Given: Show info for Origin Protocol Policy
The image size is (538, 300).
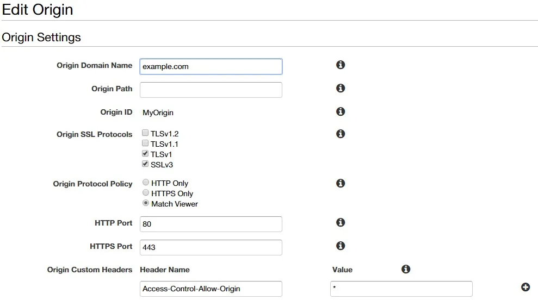Looking at the screenshot, I should [341, 183].
